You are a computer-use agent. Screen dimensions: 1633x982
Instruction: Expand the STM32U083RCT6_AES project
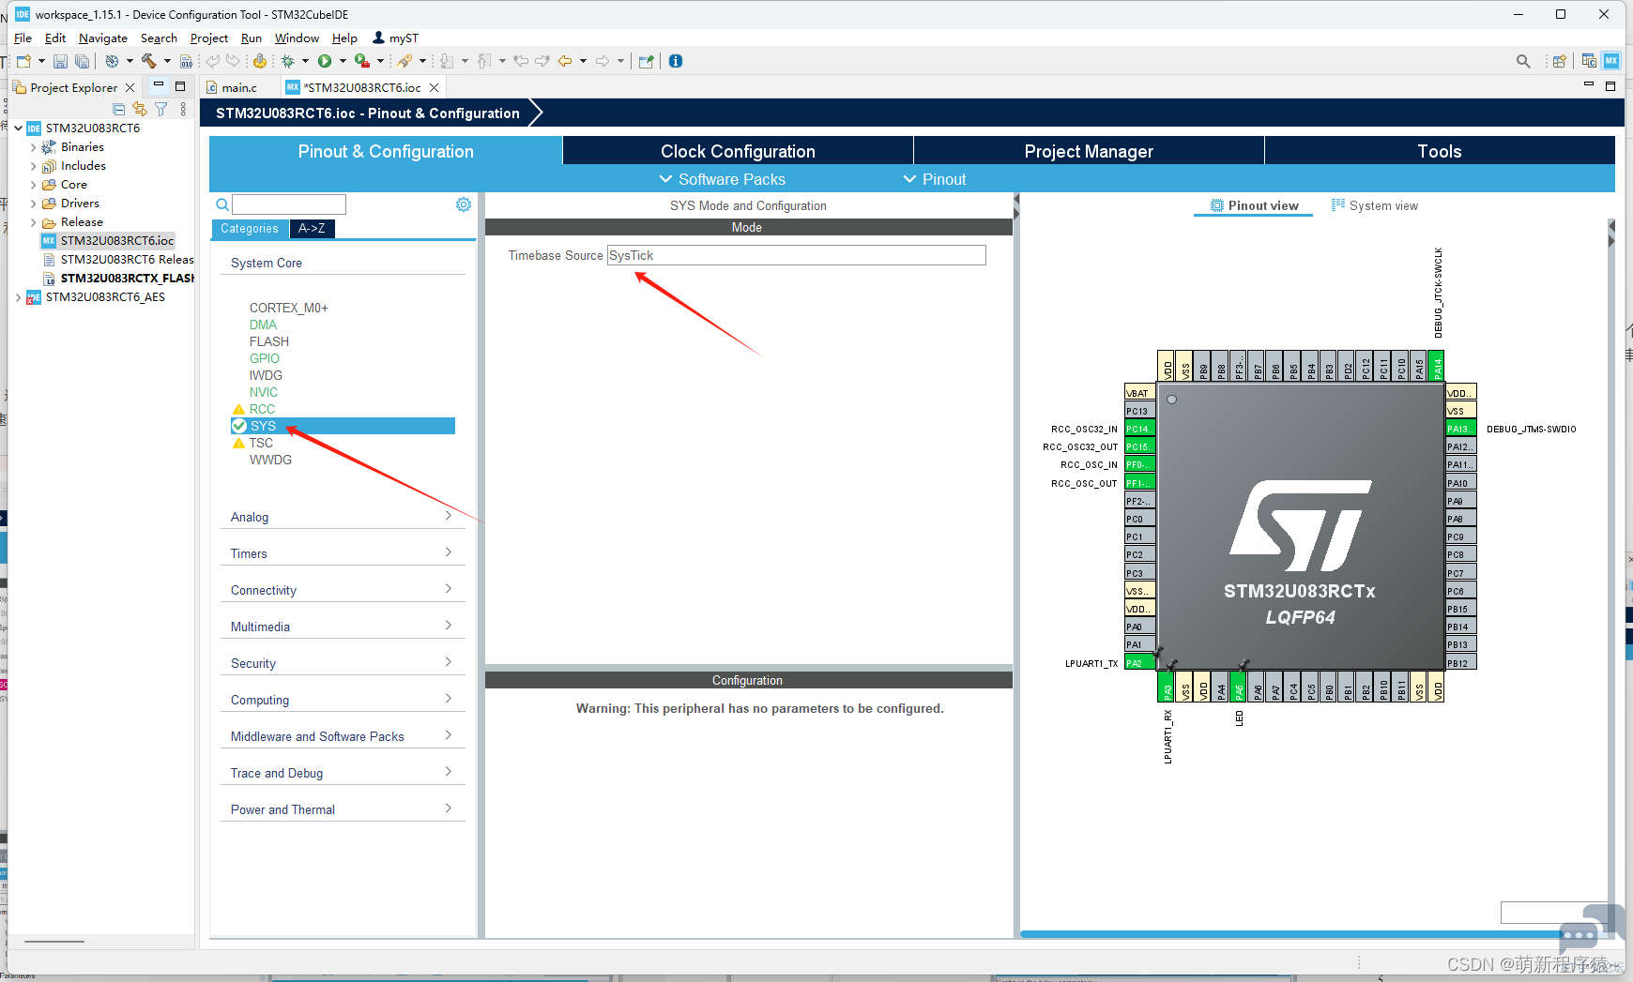pyautogui.click(x=19, y=297)
